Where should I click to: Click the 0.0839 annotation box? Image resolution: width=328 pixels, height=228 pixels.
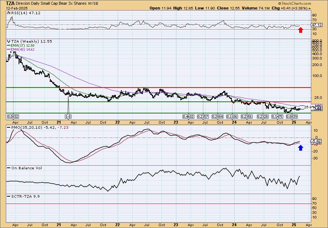pos(292,116)
